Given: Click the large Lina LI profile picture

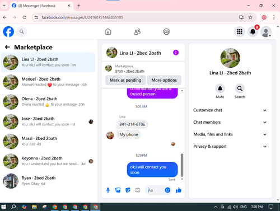Looking at the screenshot, I should [230, 58].
